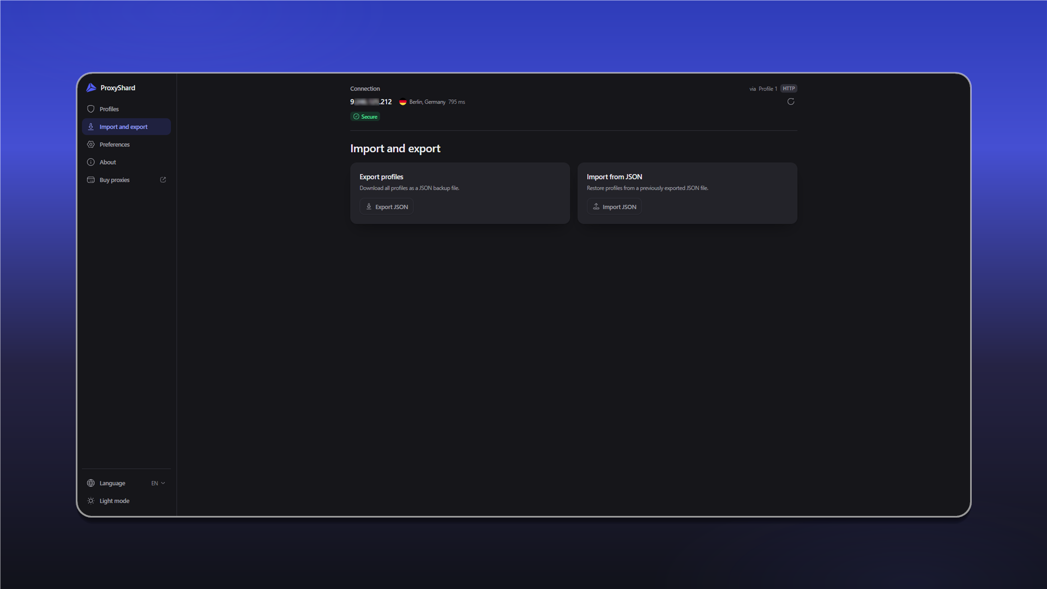Click the external link icon beside Buy proxies

163,180
